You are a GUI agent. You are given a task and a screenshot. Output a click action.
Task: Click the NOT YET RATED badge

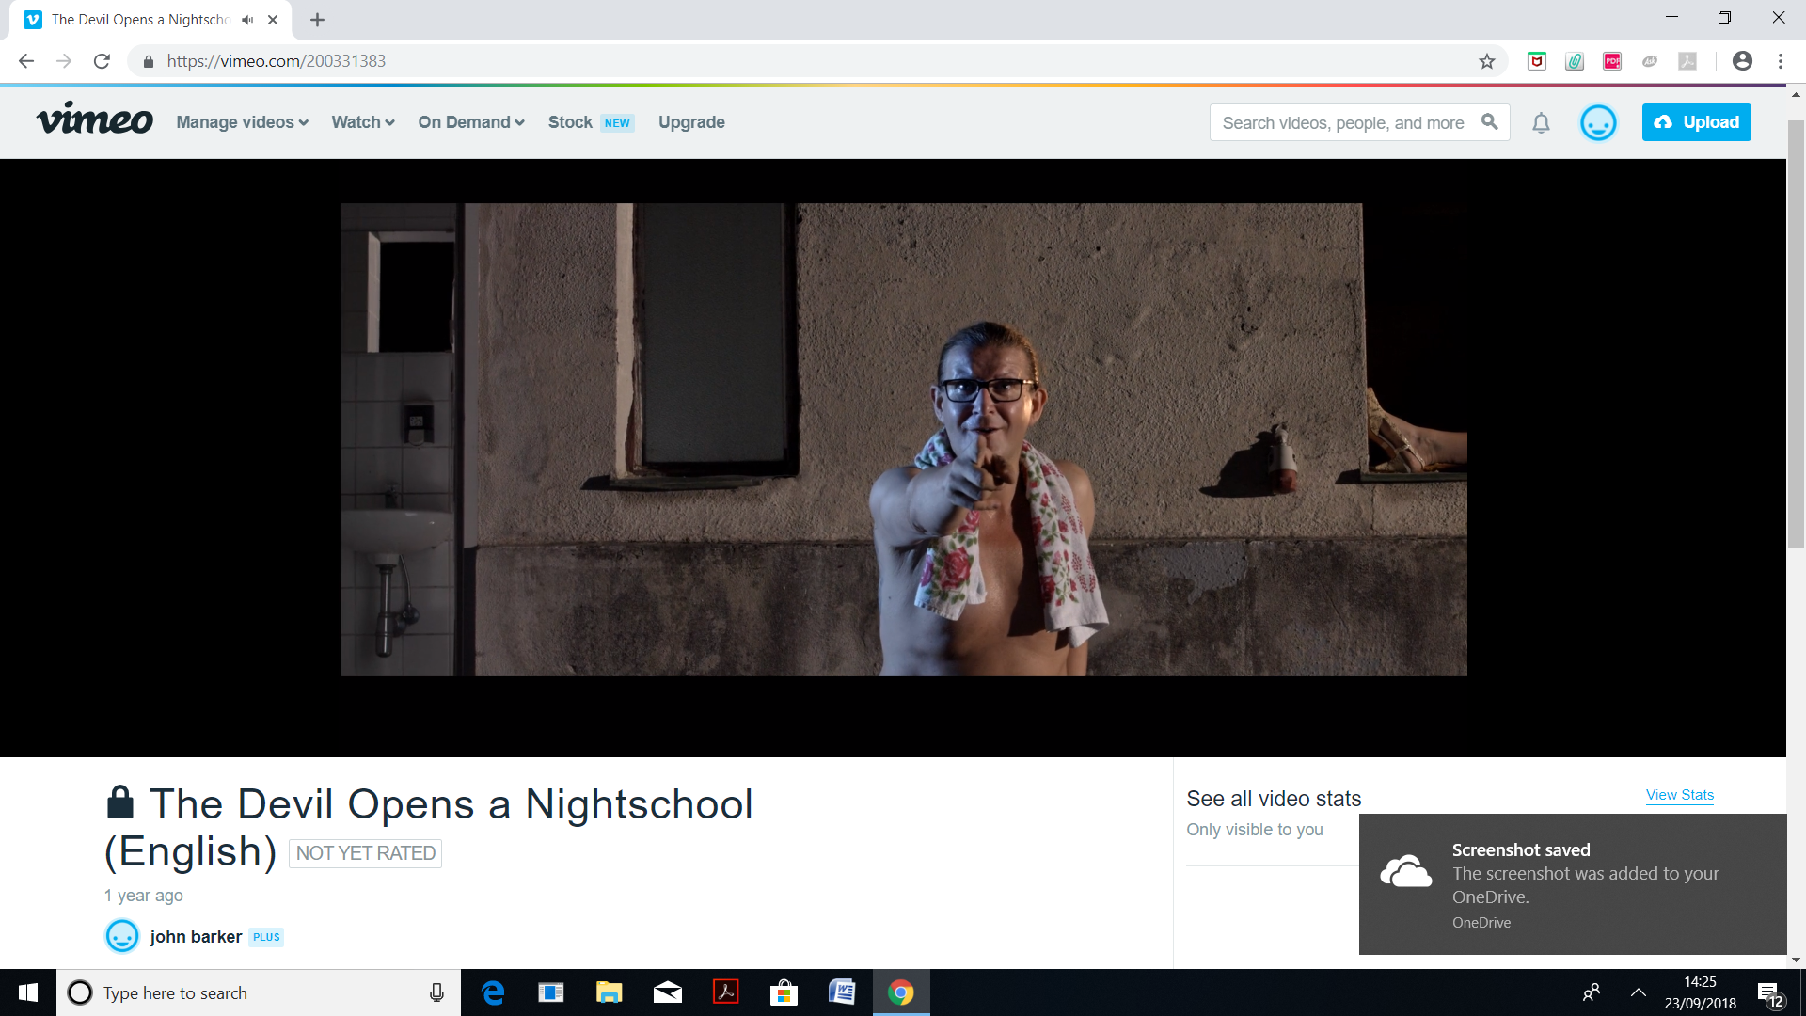point(365,853)
